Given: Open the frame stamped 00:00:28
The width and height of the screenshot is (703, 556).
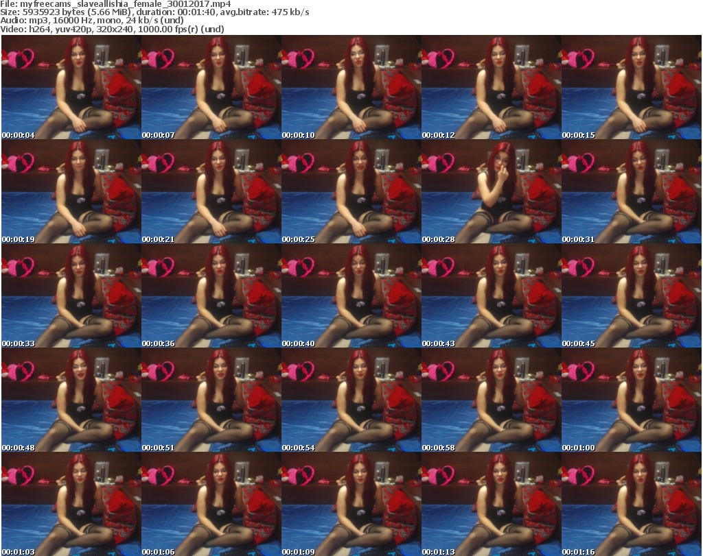Looking at the screenshot, I should pos(491,191).
